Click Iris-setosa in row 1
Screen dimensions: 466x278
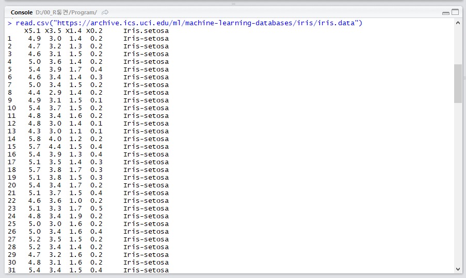pos(146,39)
